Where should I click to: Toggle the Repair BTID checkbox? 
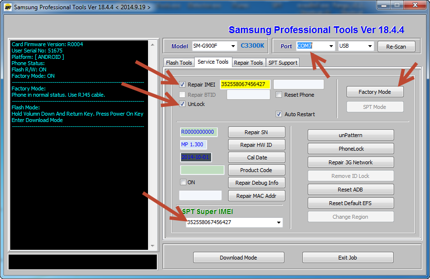pos(182,95)
